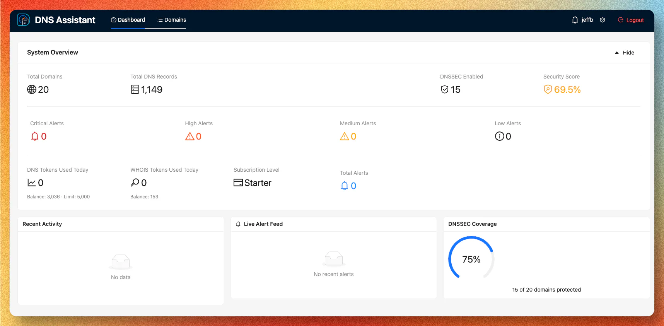Click the 'Balance: 153' text

144,197
